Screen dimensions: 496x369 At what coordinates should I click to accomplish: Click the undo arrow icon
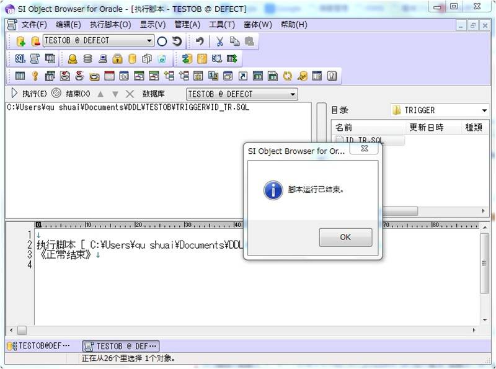pos(200,41)
